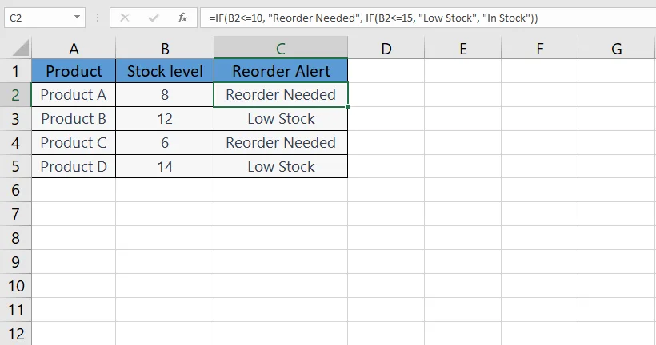
Task: Select empty cell F6
Action: pos(540,190)
